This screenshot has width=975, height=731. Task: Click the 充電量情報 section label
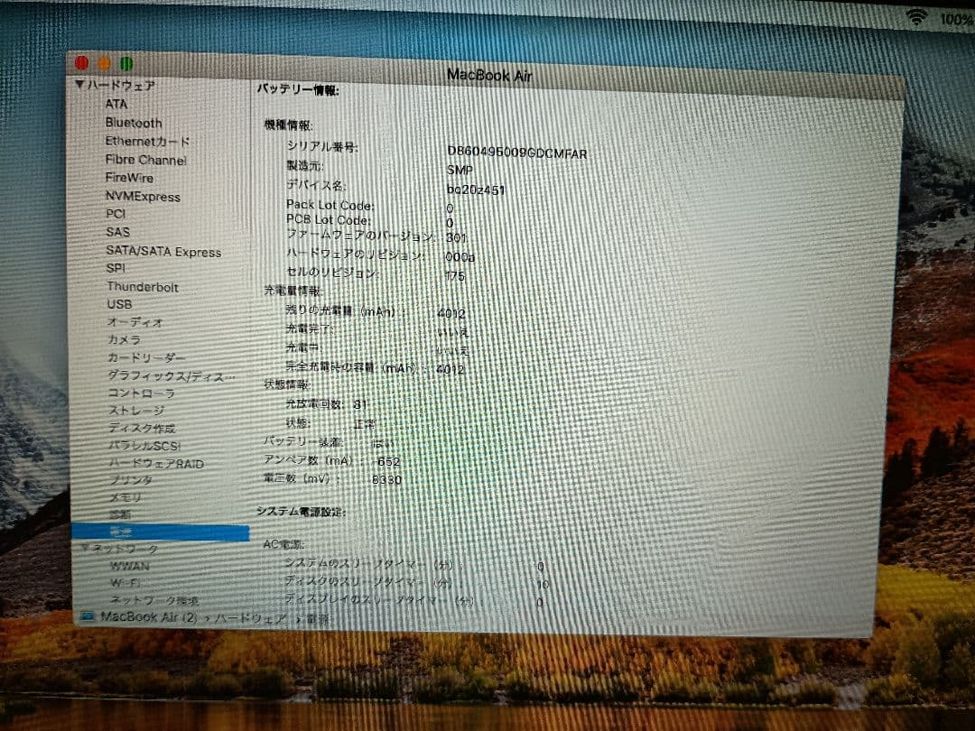click(292, 291)
